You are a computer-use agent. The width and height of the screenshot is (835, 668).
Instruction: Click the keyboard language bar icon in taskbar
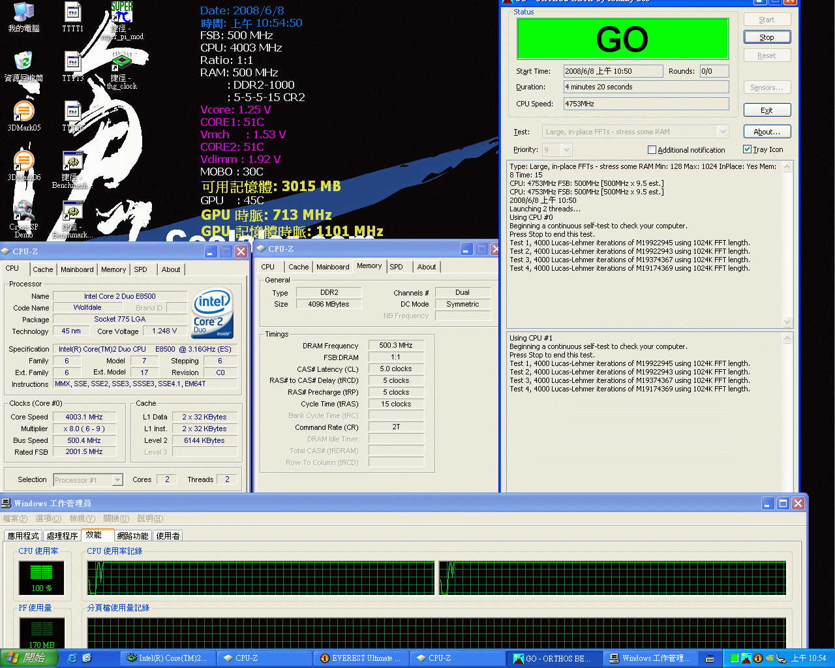[x=710, y=658]
